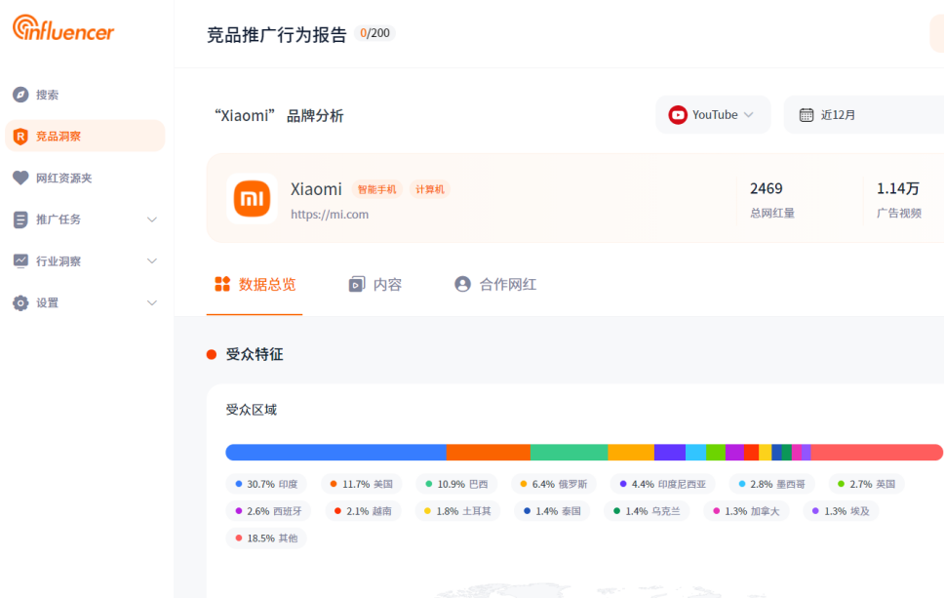Click the 2469 总网红量 statistic
This screenshot has width=944, height=598.
[771, 199]
